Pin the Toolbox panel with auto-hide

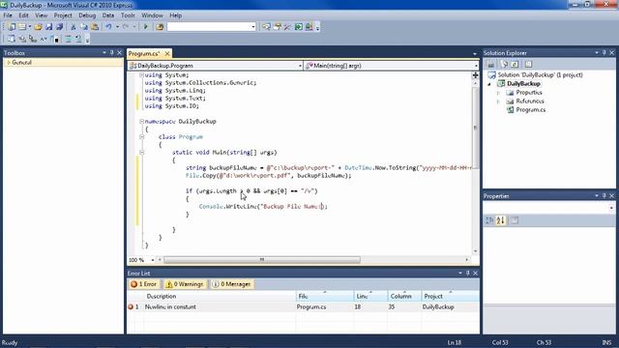pyautogui.click(x=112, y=52)
